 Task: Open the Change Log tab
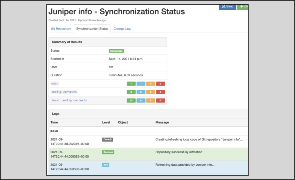(x=122, y=29)
